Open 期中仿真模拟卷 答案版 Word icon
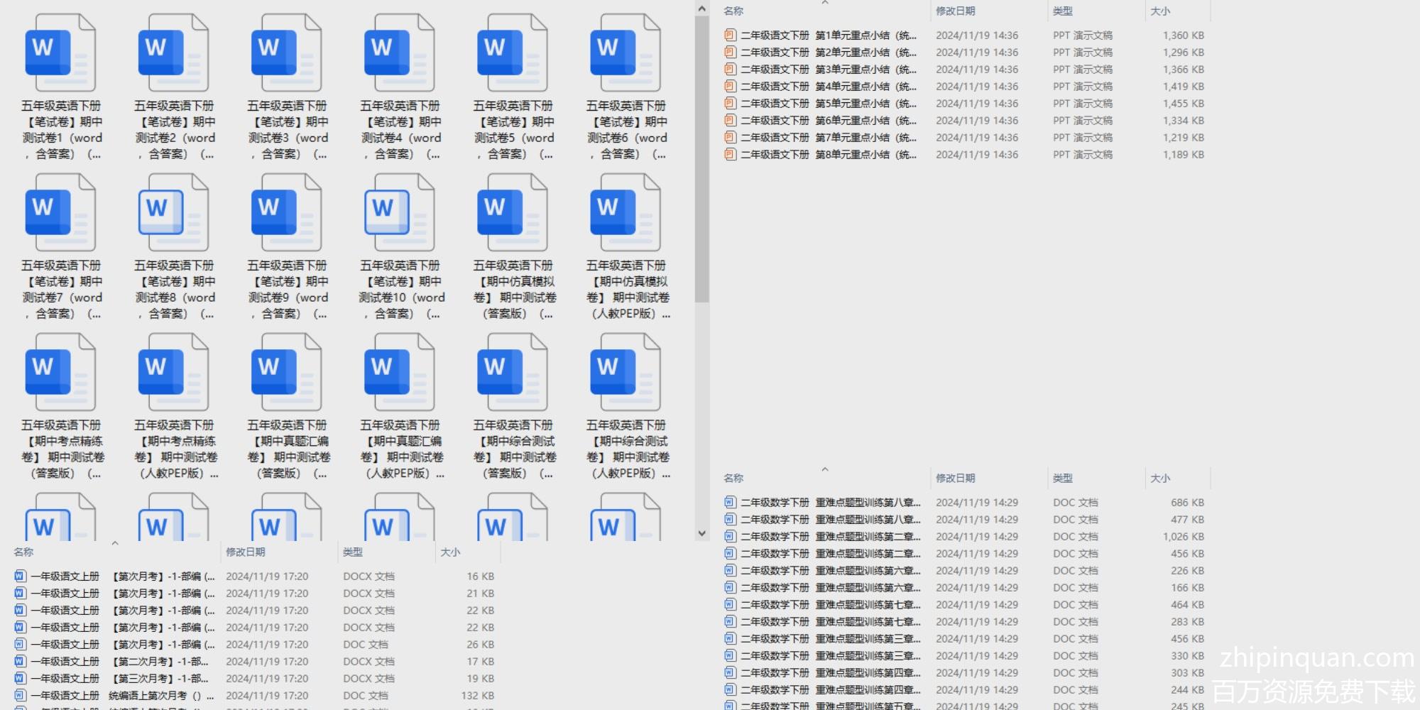 coord(513,213)
